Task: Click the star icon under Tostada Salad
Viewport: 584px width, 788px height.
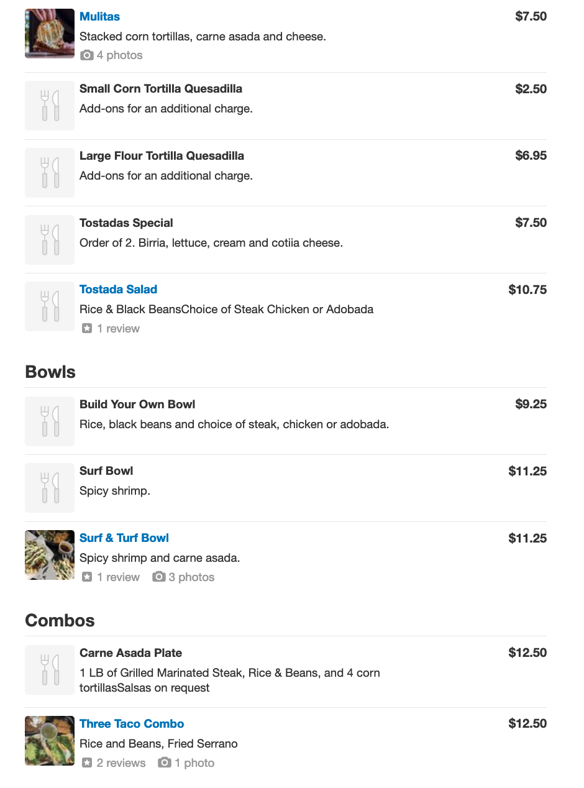Action: coord(87,329)
